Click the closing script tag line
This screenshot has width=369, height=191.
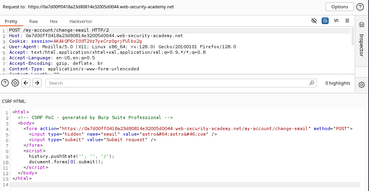click(36, 167)
